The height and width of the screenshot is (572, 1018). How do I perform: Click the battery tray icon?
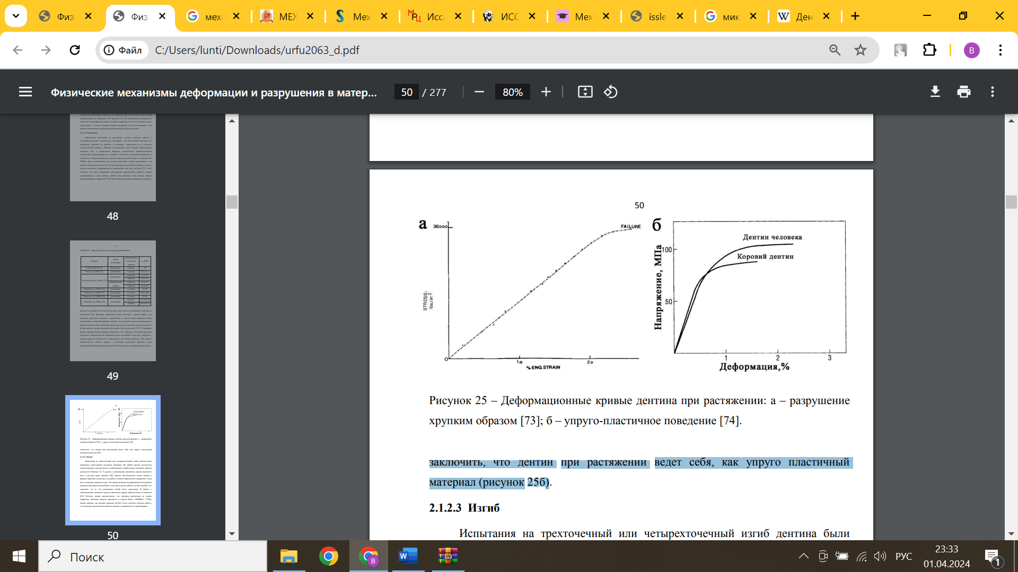842,556
